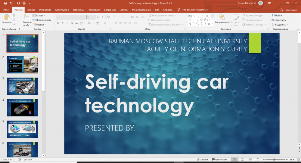Switch to the Вставка tab
This screenshot has height=163, width=301.
[31, 10]
